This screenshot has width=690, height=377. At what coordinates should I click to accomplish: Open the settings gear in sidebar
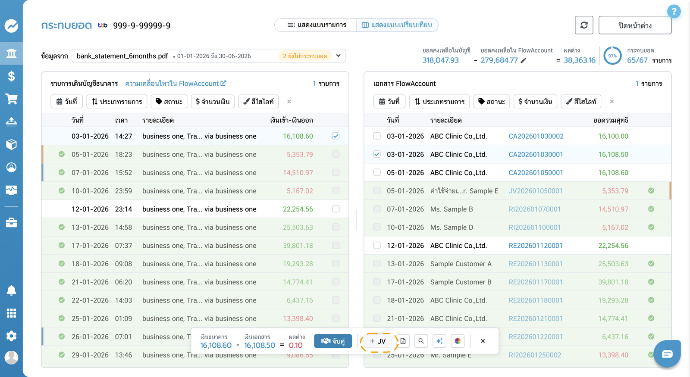pyautogui.click(x=11, y=336)
